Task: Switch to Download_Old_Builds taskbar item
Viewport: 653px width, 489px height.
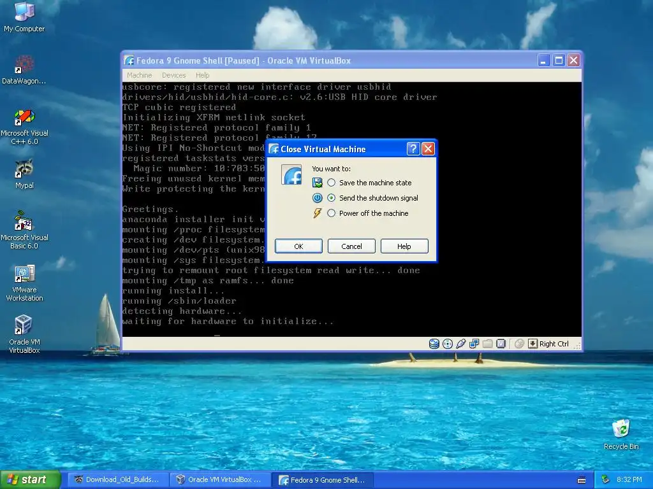Action: click(x=117, y=479)
